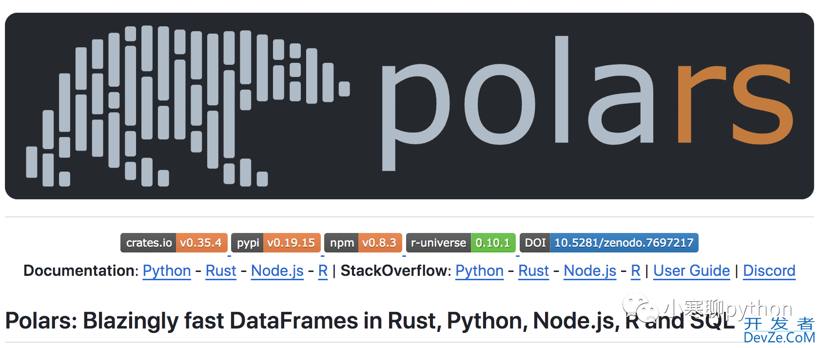
Task: Click the 'StackOverflow:' label text
Action: tap(396, 271)
